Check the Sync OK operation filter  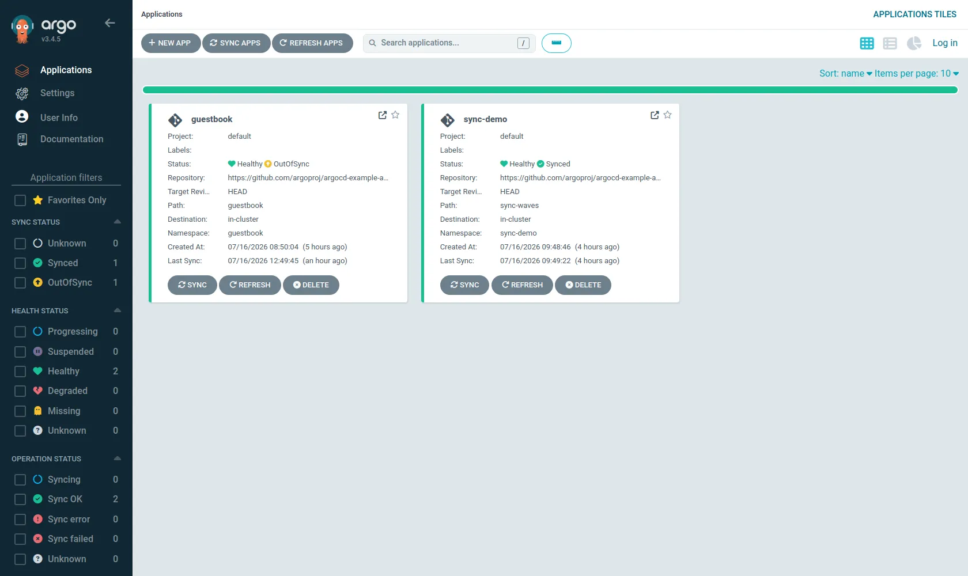pyautogui.click(x=20, y=499)
